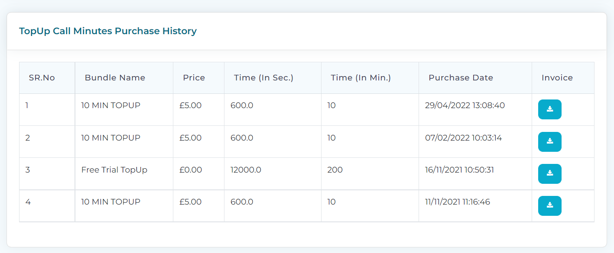The height and width of the screenshot is (253, 614).
Task: Download the Free Trial TopUp invoice
Action: pyautogui.click(x=549, y=174)
